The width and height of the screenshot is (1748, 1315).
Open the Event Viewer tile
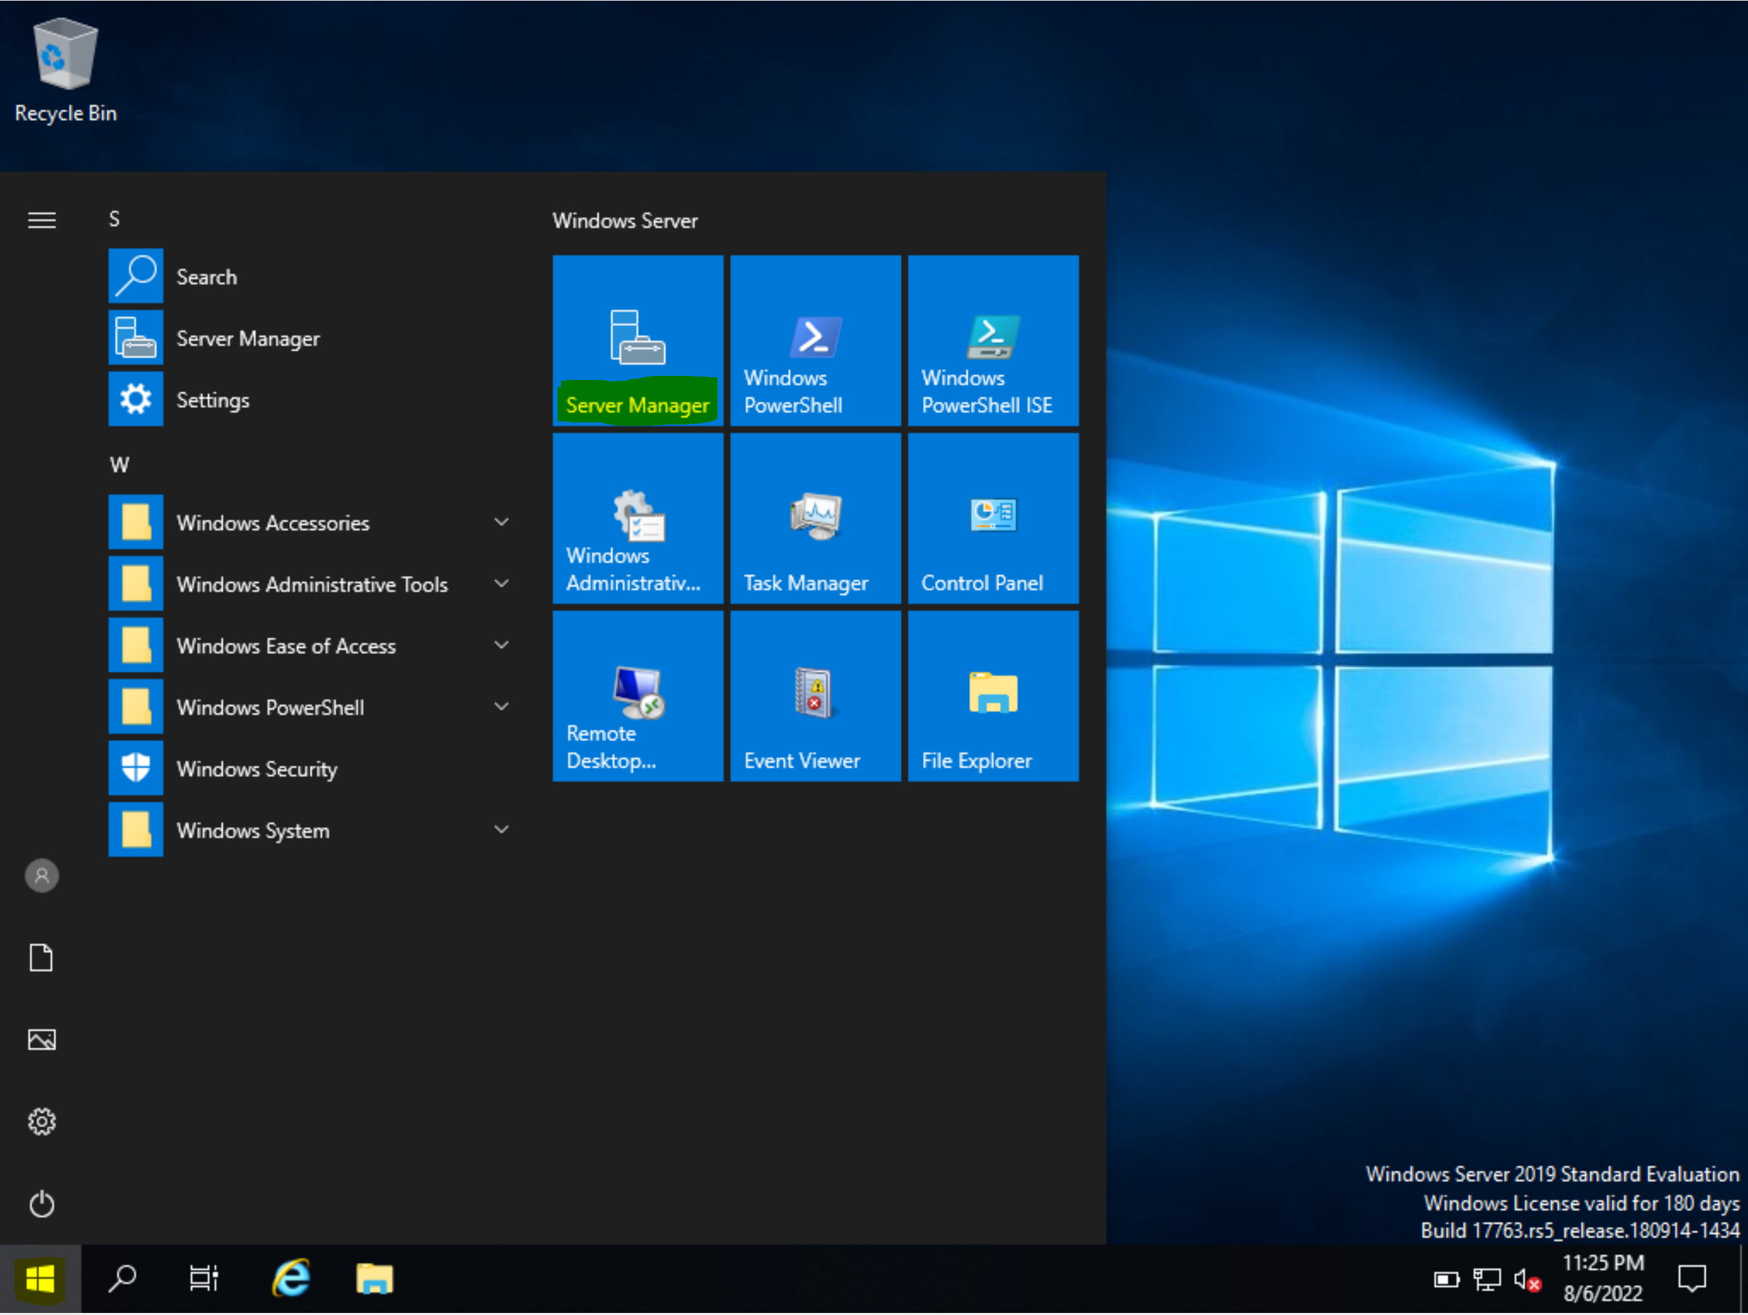815,696
